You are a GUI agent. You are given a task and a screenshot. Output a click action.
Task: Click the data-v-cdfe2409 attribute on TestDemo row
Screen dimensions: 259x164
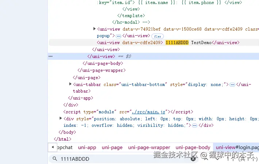click(142, 43)
